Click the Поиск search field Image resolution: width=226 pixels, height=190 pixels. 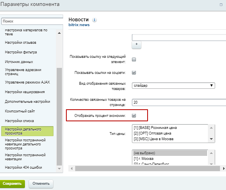(32, 21)
